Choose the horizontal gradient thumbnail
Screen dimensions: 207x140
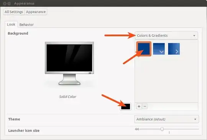pyautogui.click(x=174, y=49)
